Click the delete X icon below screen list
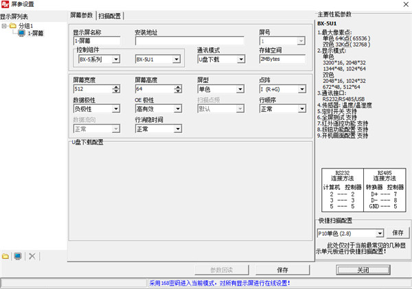This screenshot has height=289, width=412. (32, 256)
